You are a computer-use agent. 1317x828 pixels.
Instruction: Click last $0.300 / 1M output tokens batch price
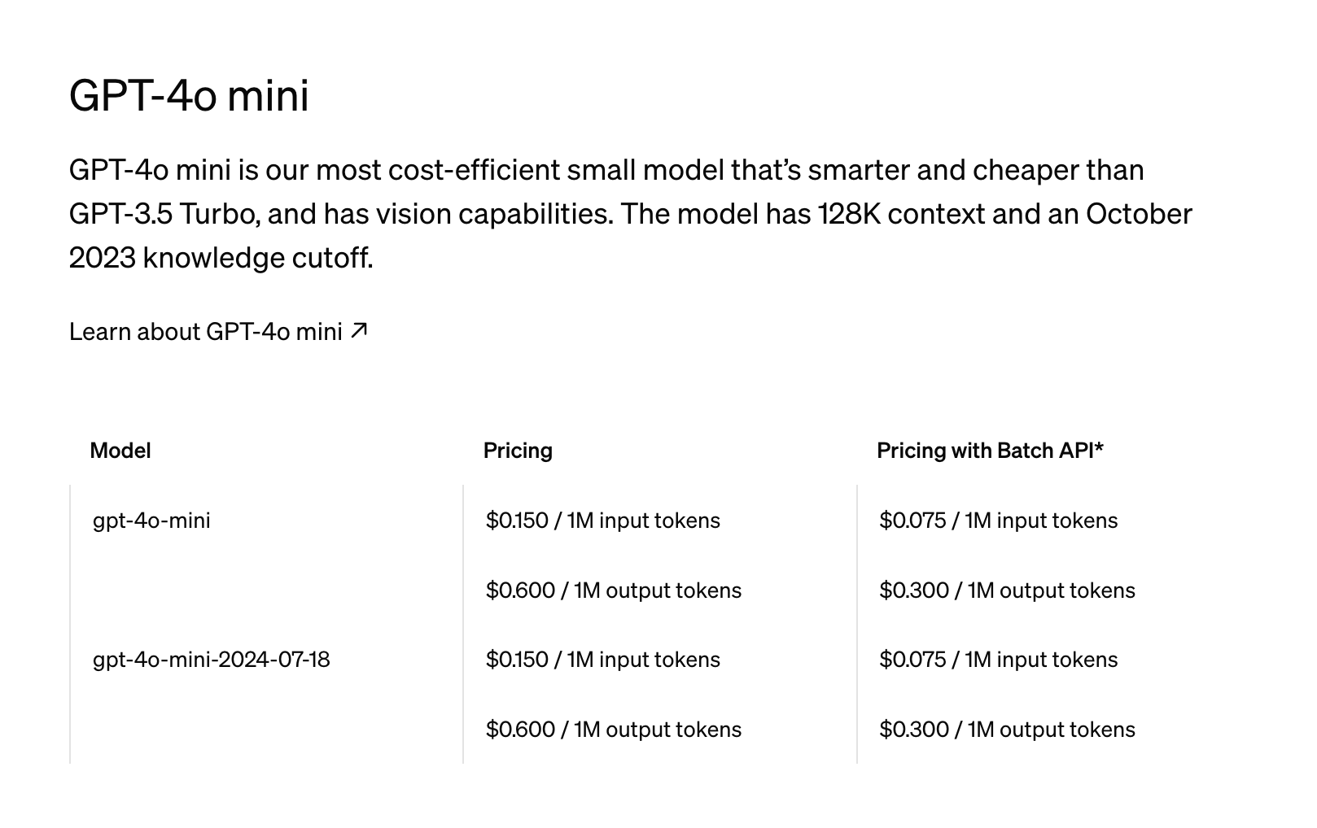tap(1007, 729)
